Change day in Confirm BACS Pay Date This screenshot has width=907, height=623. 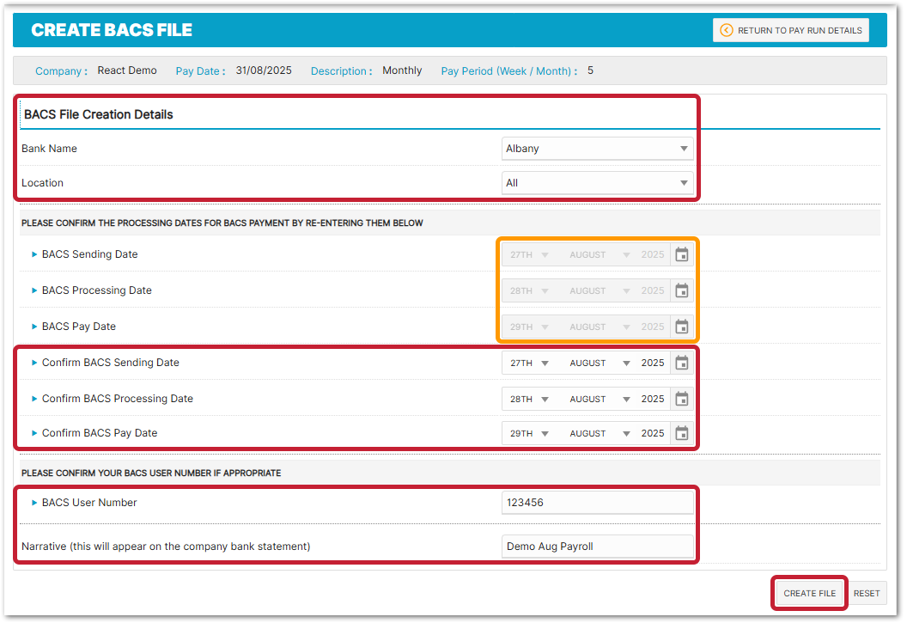pyautogui.click(x=529, y=433)
